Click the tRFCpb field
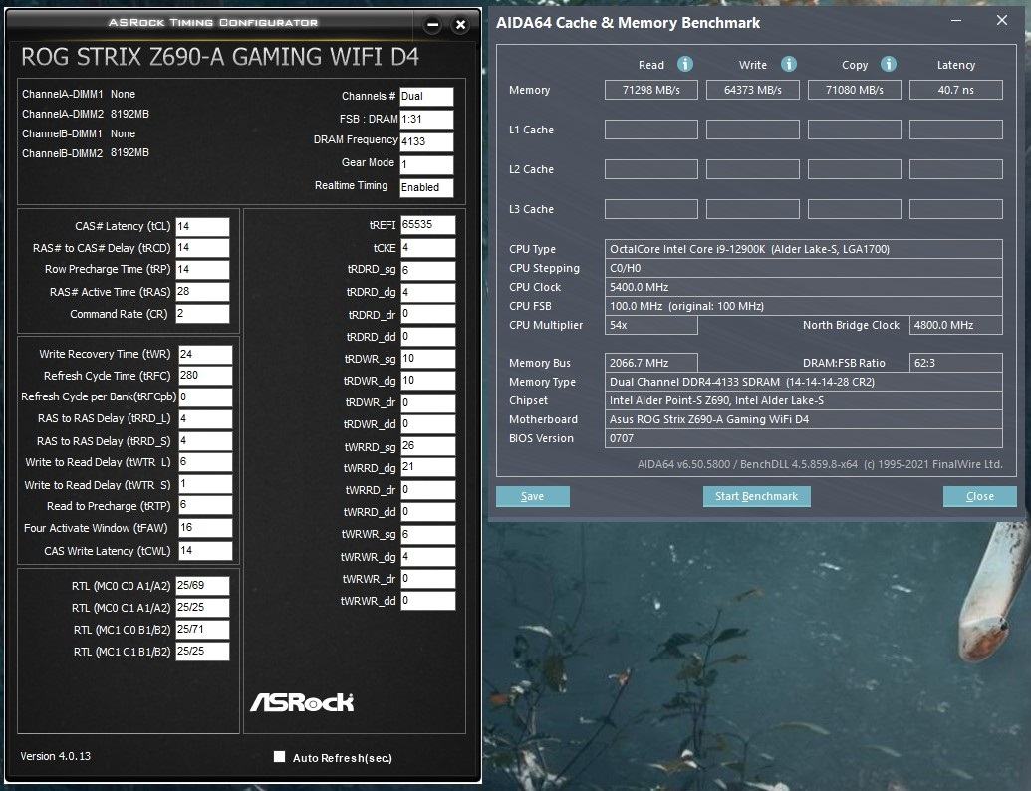This screenshot has width=1031, height=791. pyautogui.click(x=205, y=397)
